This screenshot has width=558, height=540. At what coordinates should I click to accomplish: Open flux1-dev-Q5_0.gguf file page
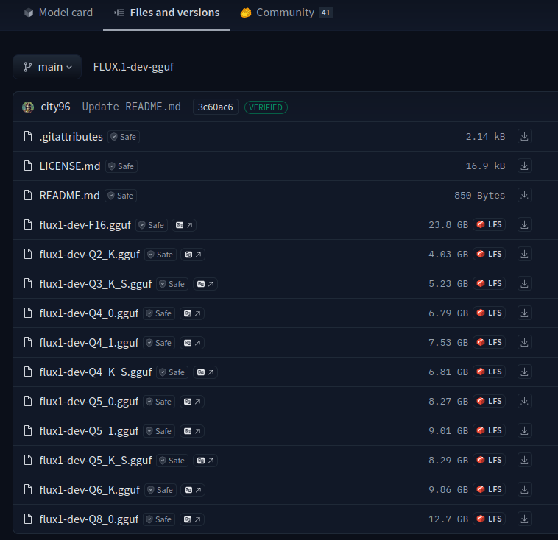(89, 402)
